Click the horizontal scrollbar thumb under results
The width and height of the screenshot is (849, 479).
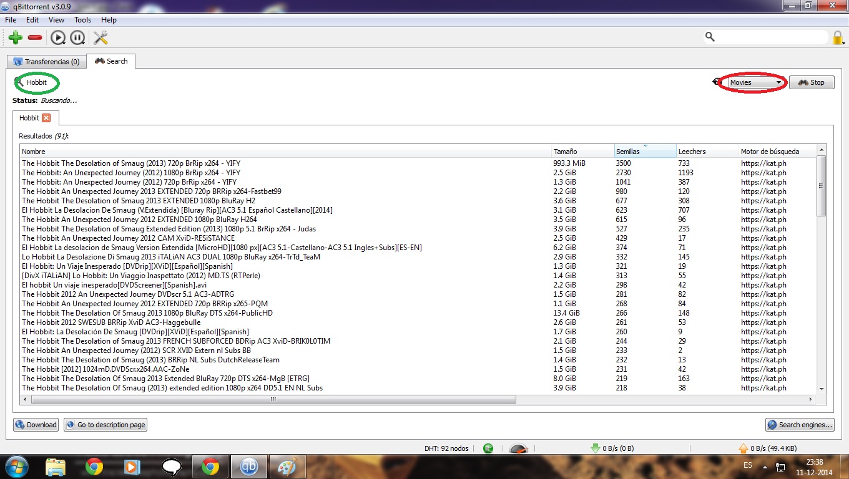pos(273,400)
